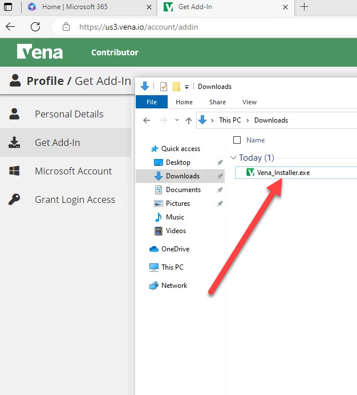Click the Get Add-In download icon
Viewport: 357px width, 395px height.
tap(14, 142)
